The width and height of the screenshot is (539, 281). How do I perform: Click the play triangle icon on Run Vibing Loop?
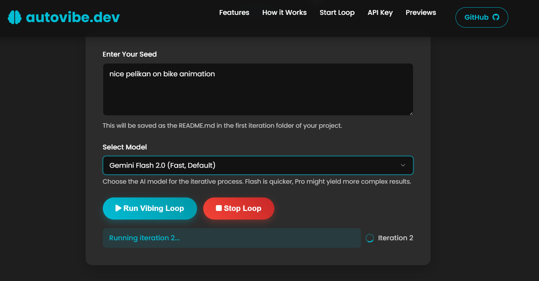118,208
